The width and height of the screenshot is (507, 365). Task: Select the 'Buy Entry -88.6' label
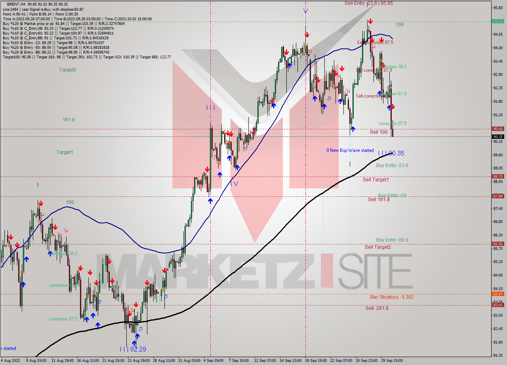[x=392, y=240]
